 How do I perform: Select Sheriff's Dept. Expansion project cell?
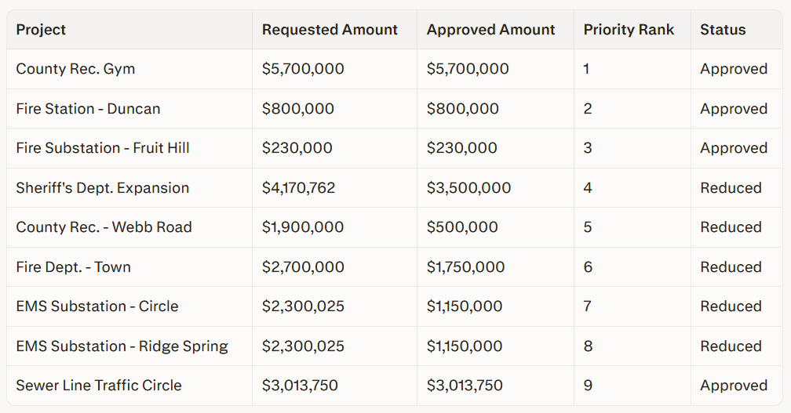point(102,188)
